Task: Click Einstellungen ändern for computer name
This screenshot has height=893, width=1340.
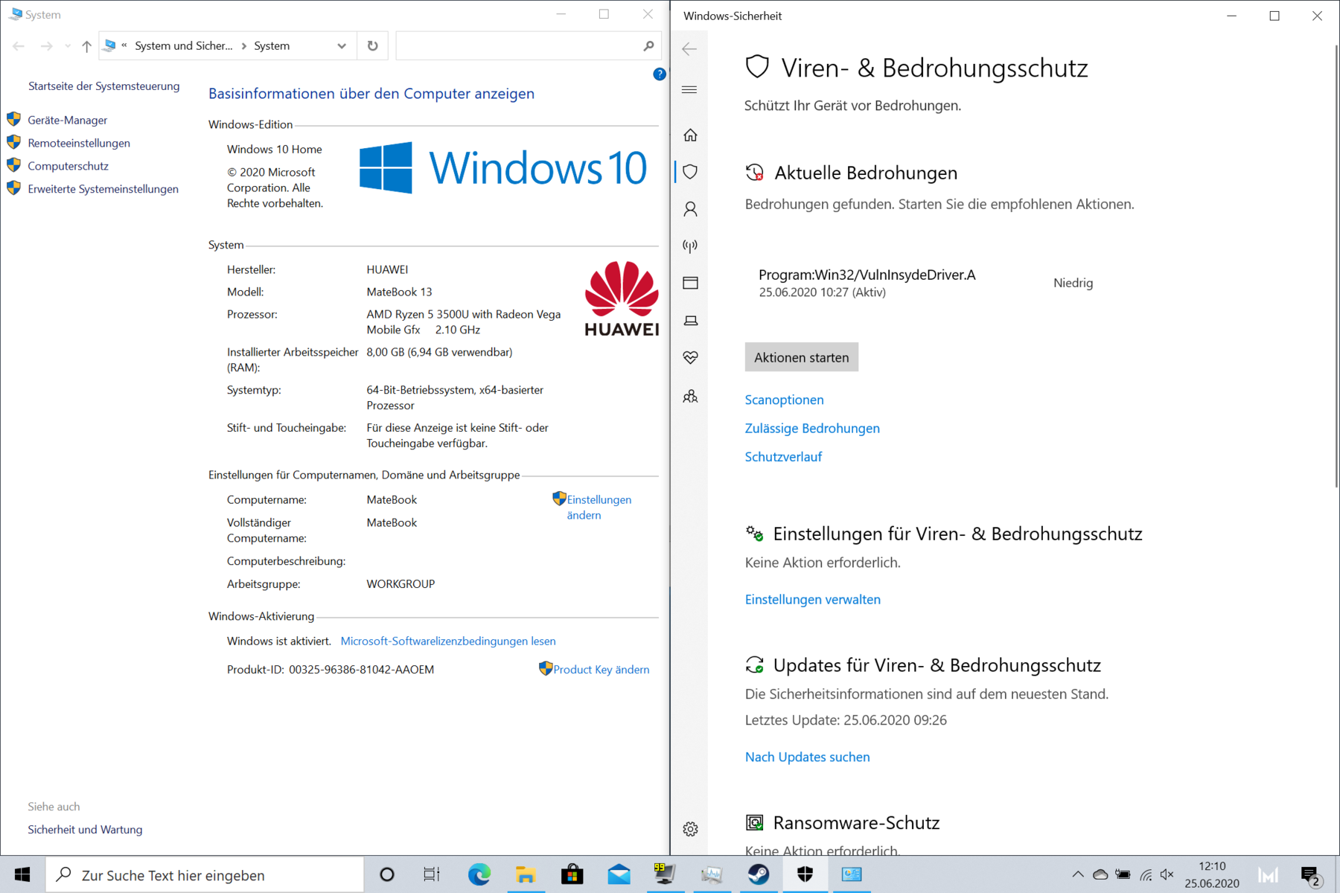Action: (x=599, y=507)
